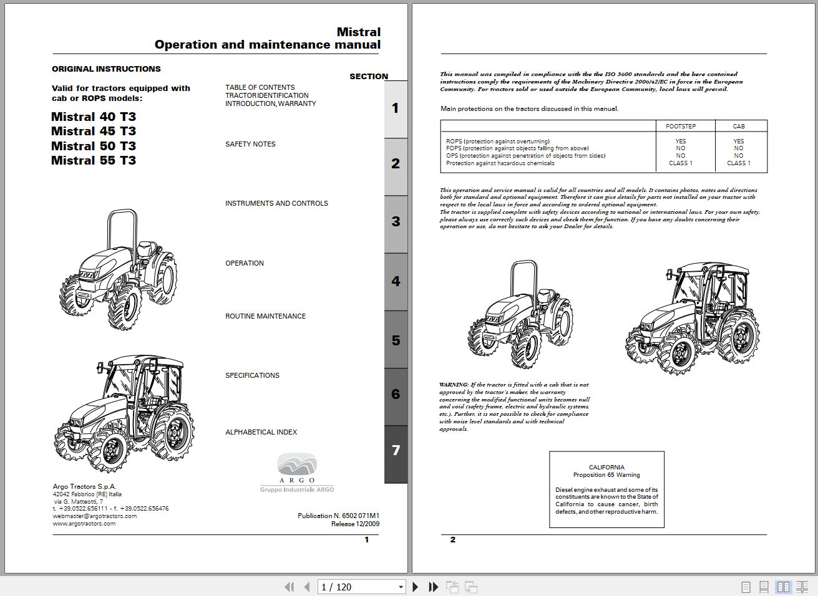
Task: Click the ROPS protection table row
Action: (x=605, y=141)
